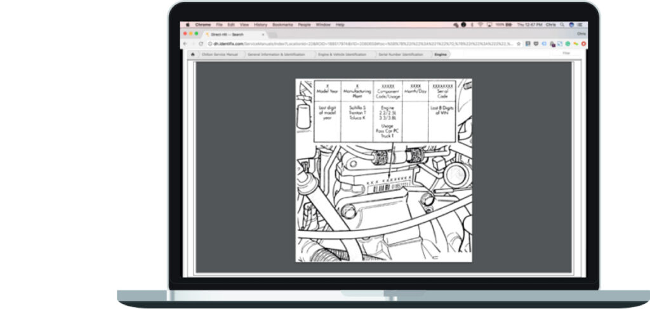Open Engine & Vehicle Identification breadcrumb
Viewport: 650px width, 309px height.
pyautogui.click(x=342, y=55)
